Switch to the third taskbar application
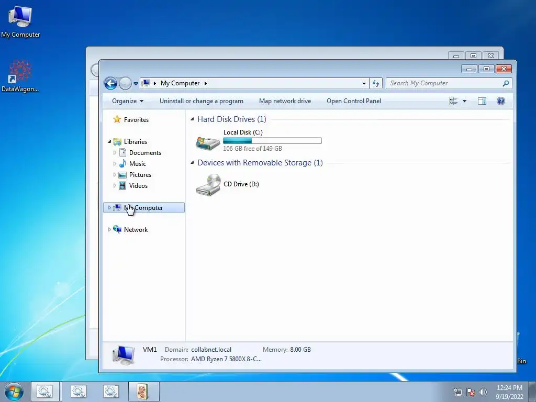This screenshot has width=536, height=402. pyautogui.click(x=111, y=392)
